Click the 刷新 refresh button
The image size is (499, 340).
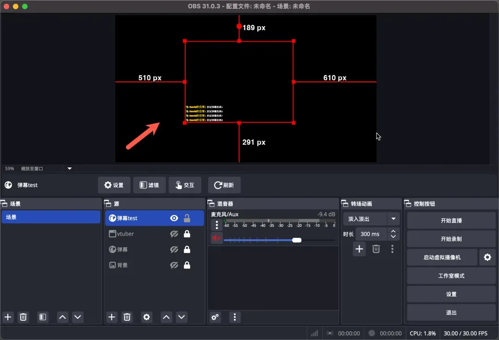click(x=224, y=185)
